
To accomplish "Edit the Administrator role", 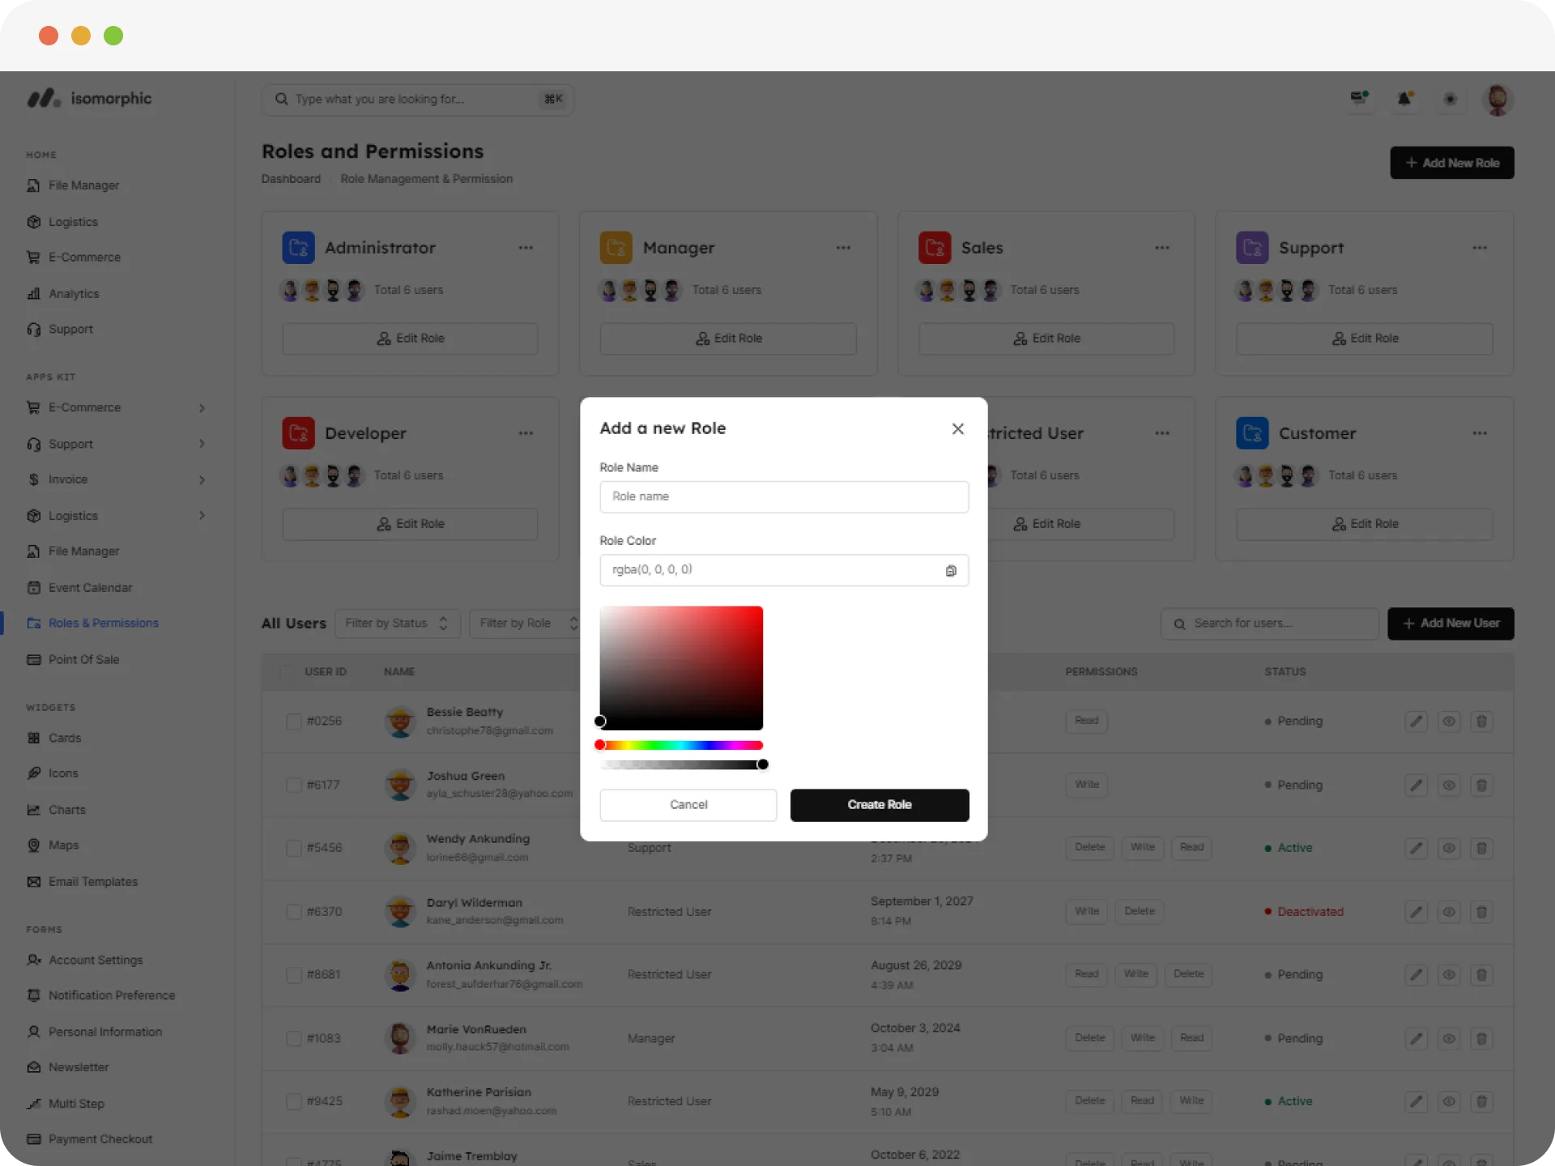I will [410, 338].
